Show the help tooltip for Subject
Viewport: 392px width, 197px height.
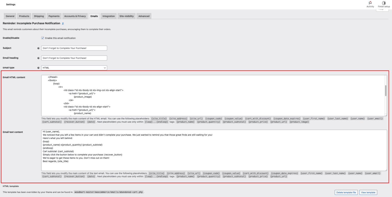click(x=39, y=48)
